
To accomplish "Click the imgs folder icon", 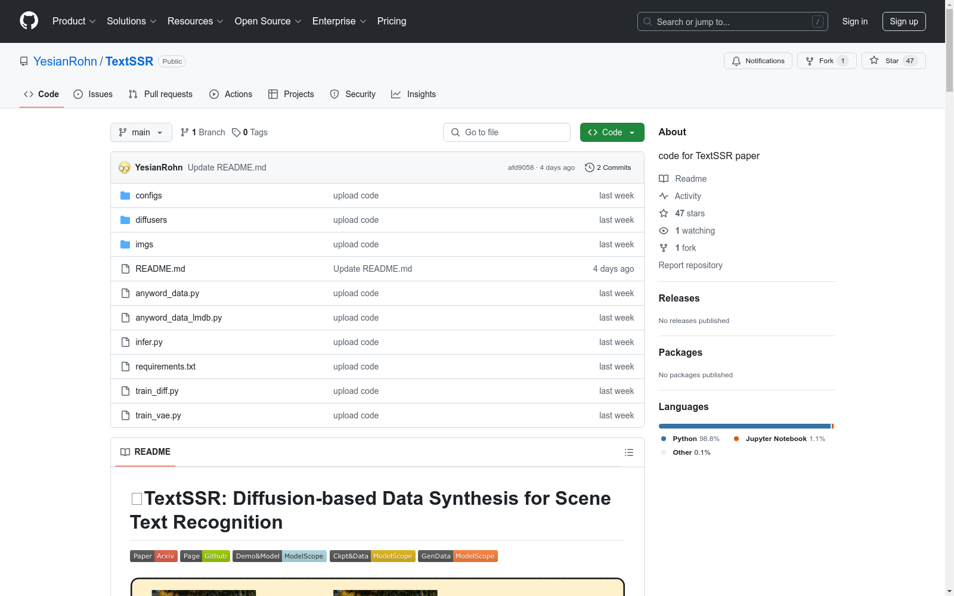I will coord(125,244).
